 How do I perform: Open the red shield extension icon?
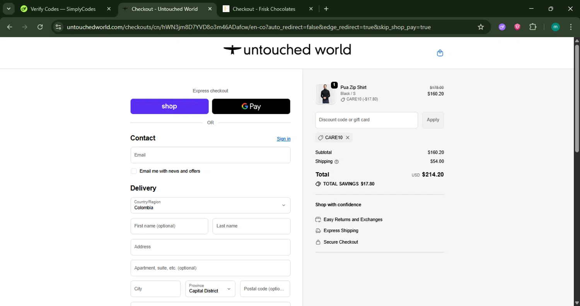(x=517, y=27)
